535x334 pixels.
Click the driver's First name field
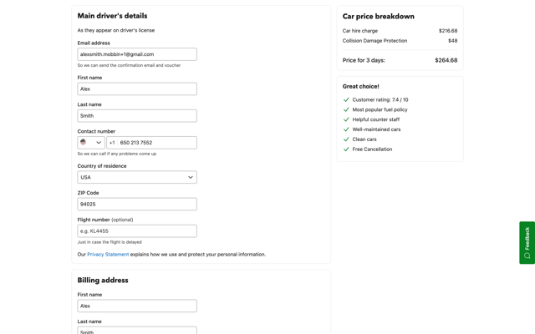coord(137,89)
